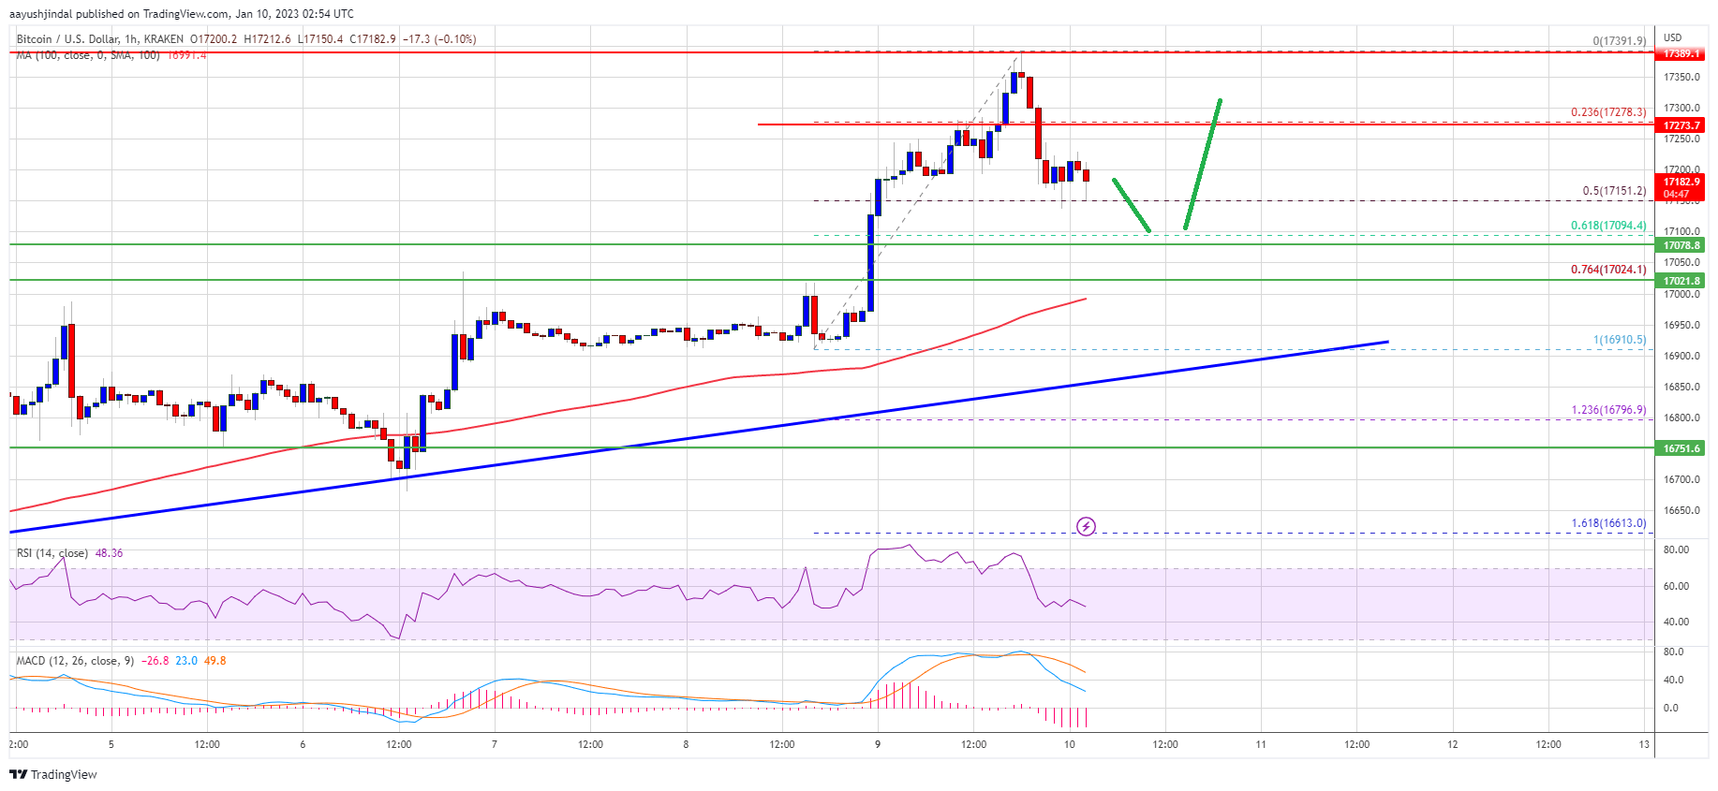Select the Fib level label 1(16910.5)

[x=1620, y=340]
